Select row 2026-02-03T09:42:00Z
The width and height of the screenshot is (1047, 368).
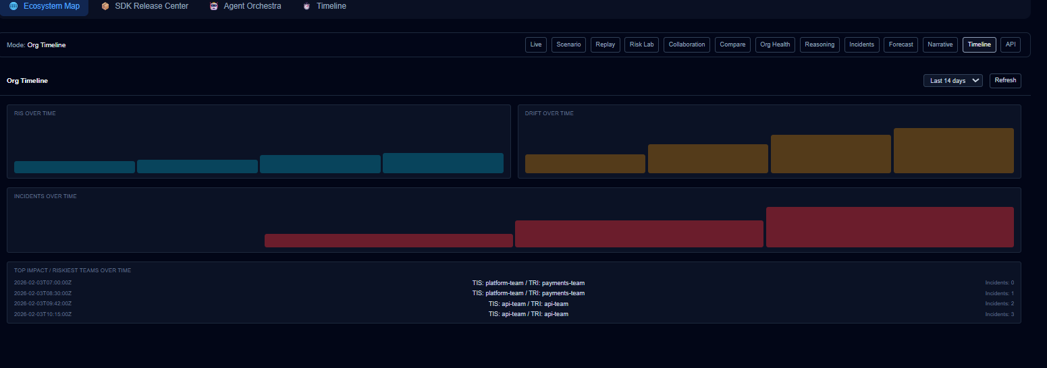pyautogui.click(x=514, y=304)
